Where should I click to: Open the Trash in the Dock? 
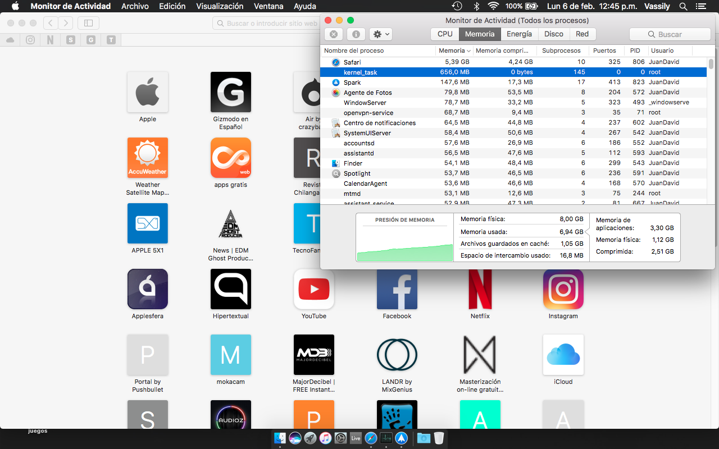click(x=439, y=438)
